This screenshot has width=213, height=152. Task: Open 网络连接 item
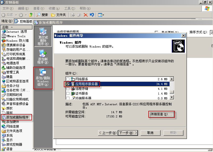pyautogui.click(x=10, y=126)
